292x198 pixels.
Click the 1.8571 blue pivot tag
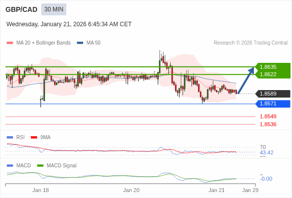coord(273,104)
